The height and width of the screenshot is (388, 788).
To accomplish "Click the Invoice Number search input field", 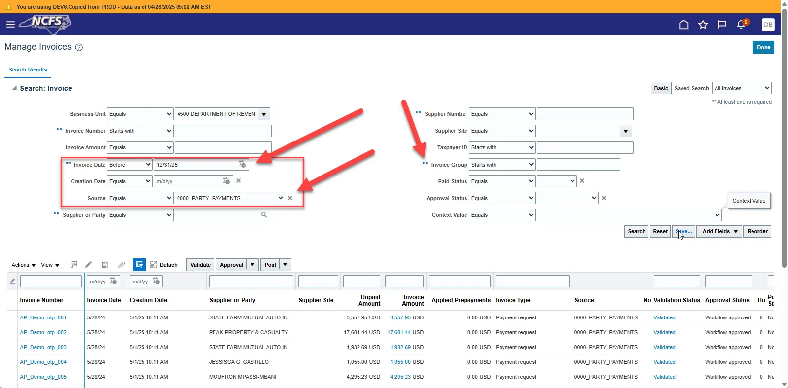I will [222, 131].
